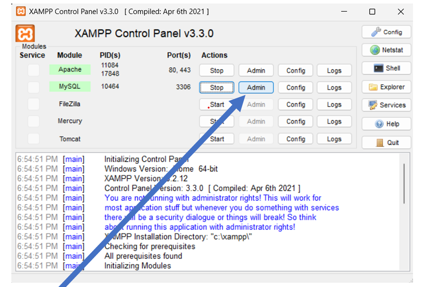Open MySQL Config options
Screen dimensions: 438x287
coord(295,88)
